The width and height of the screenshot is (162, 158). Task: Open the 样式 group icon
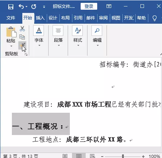77,31
